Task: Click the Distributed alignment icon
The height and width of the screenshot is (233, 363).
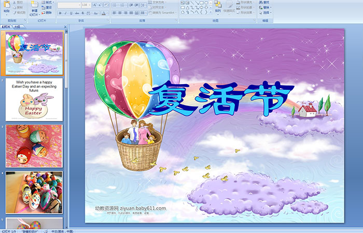Action: click(137, 13)
